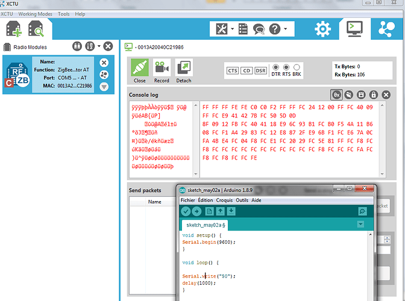The height and width of the screenshot is (301, 405).
Task: Open the Outils menu in Arduino
Action: (242, 200)
